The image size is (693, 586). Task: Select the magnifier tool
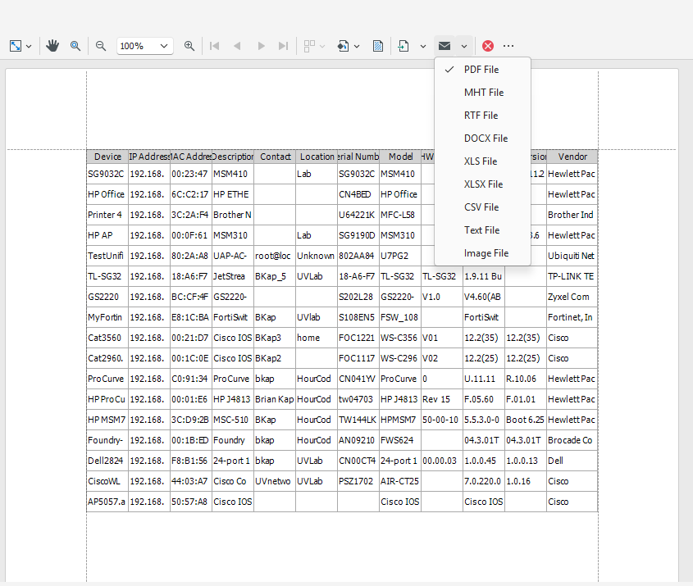pos(75,46)
